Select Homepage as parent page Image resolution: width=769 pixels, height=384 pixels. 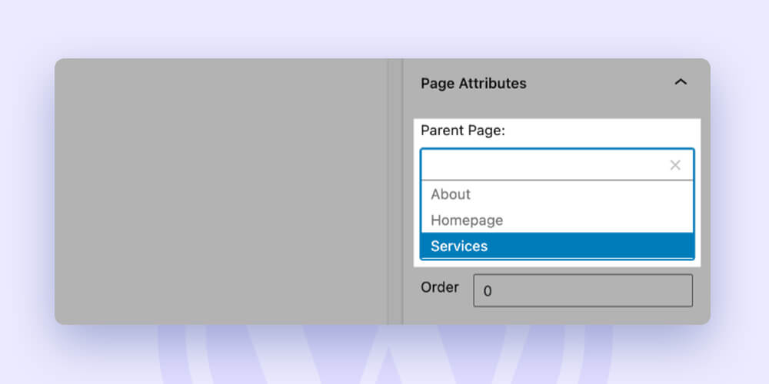[557, 220]
